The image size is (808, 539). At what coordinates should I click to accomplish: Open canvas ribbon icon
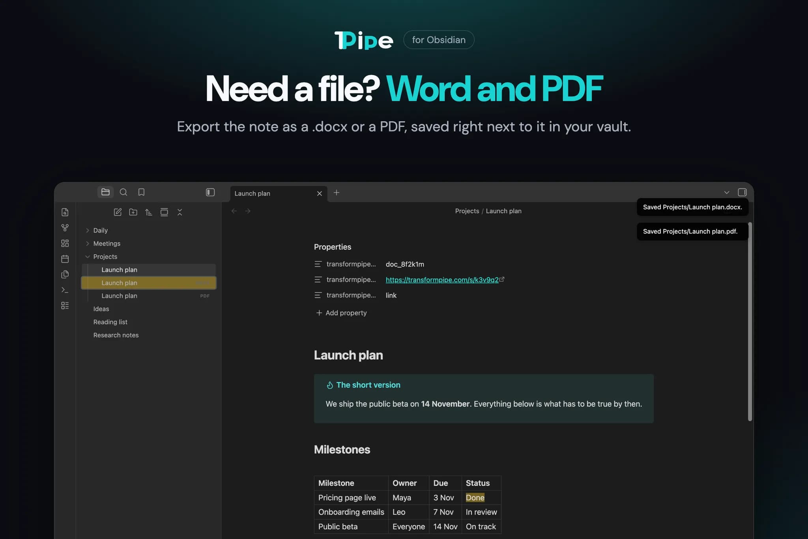click(x=65, y=243)
